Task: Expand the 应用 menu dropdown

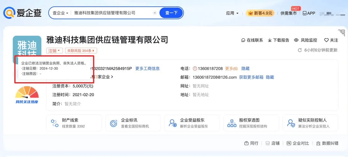Action: pos(232,13)
